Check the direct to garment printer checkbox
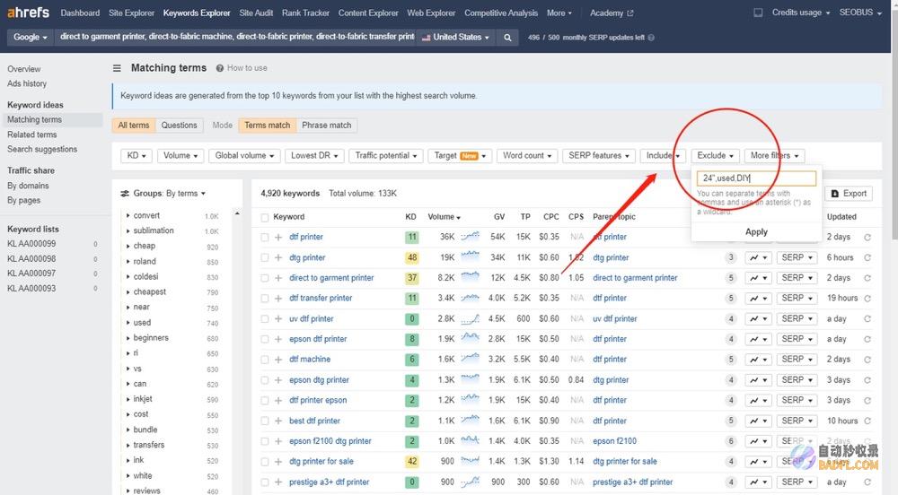The width and height of the screenshot is (898, 495). (265, 278)
